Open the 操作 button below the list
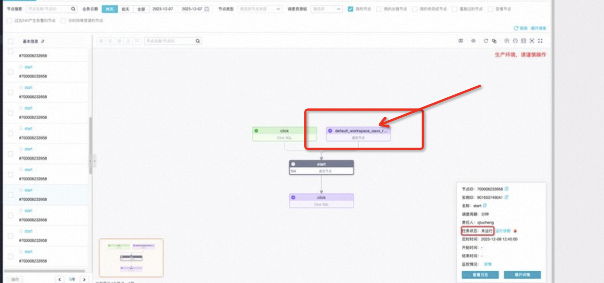 coord(15,279)
